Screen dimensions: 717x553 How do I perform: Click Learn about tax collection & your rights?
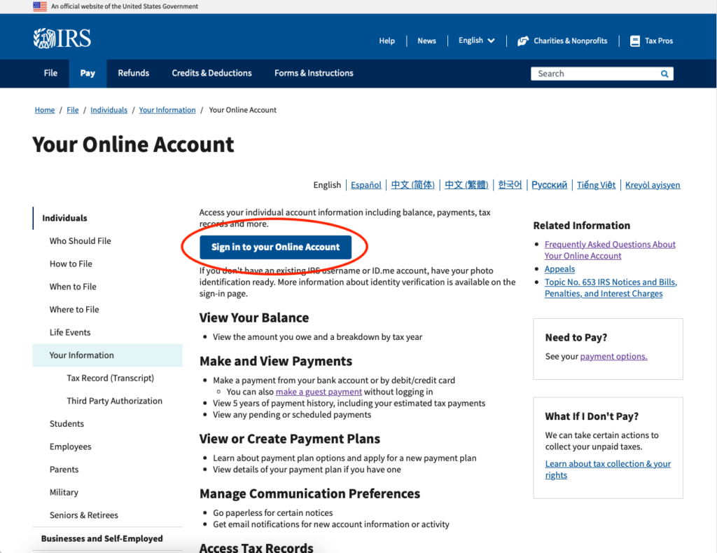[608, 469]
